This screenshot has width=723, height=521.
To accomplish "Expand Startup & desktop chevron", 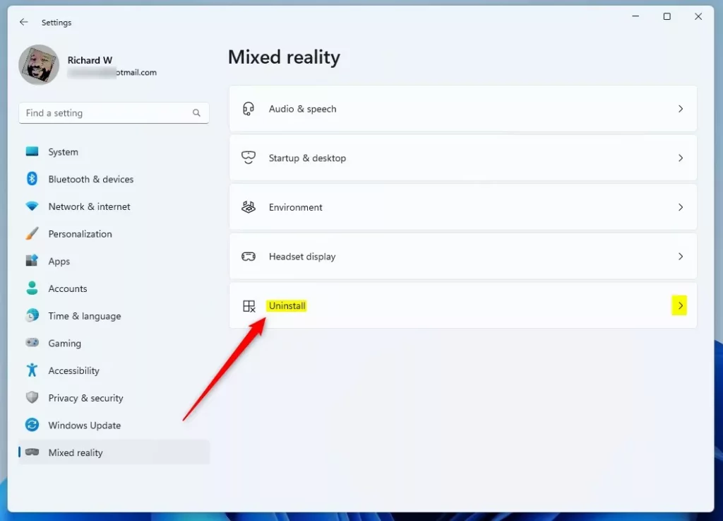I will 681,158.
